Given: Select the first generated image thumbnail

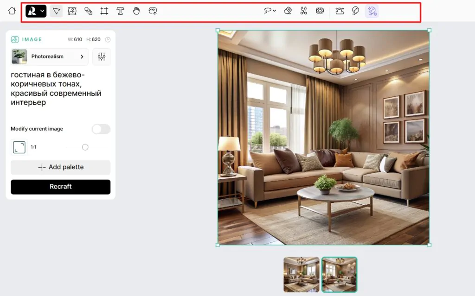Looking at the screenshot, I should coord(302,274).
